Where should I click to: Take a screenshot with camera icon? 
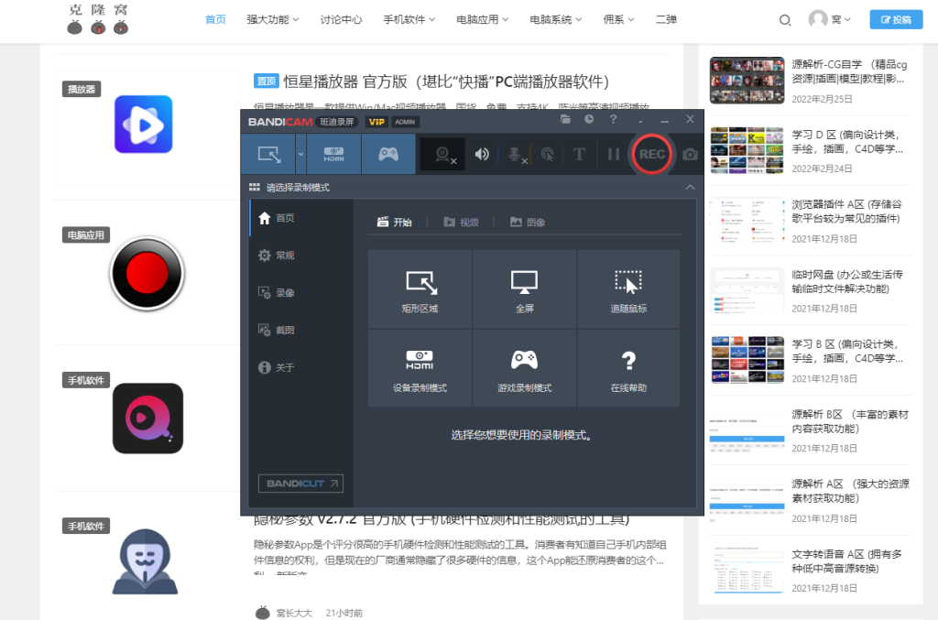pos(690,154)
